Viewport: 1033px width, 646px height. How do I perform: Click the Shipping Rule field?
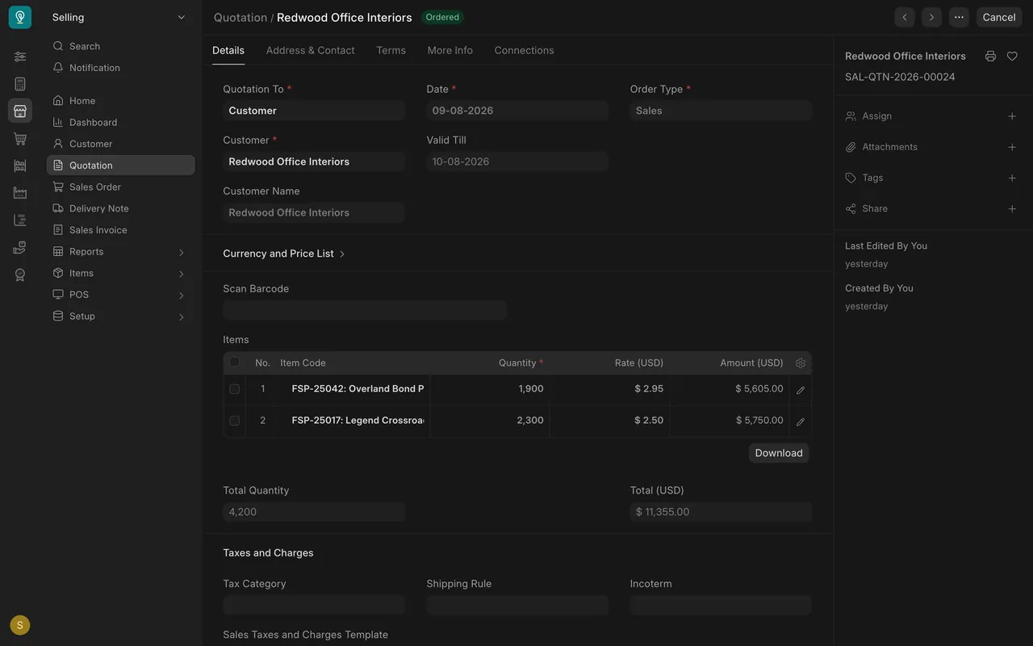pos(517,605)
